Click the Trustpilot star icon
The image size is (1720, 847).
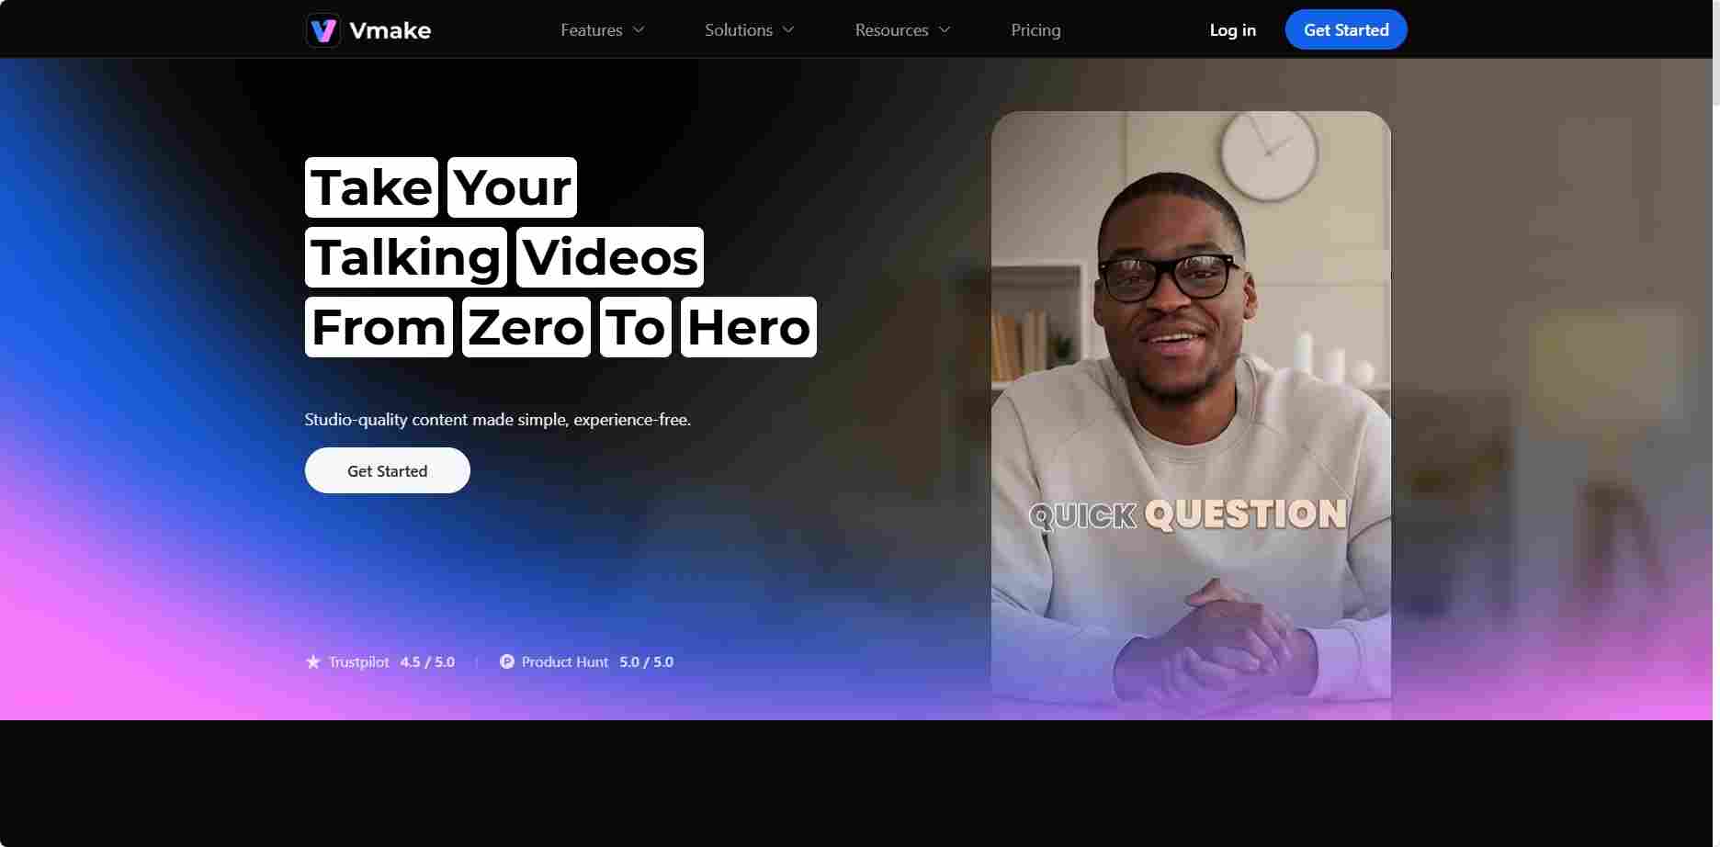[x=313, y=661]
